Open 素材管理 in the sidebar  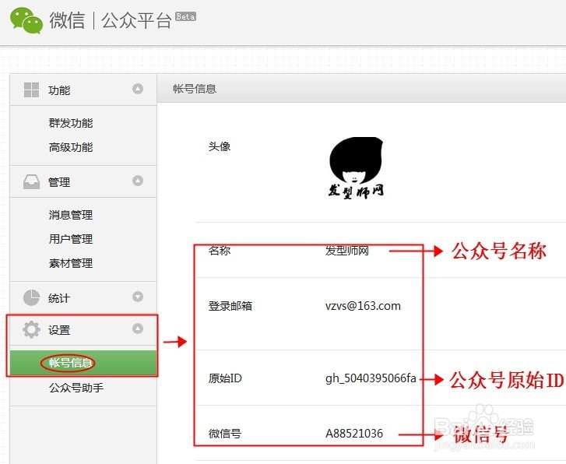[71, 263]
